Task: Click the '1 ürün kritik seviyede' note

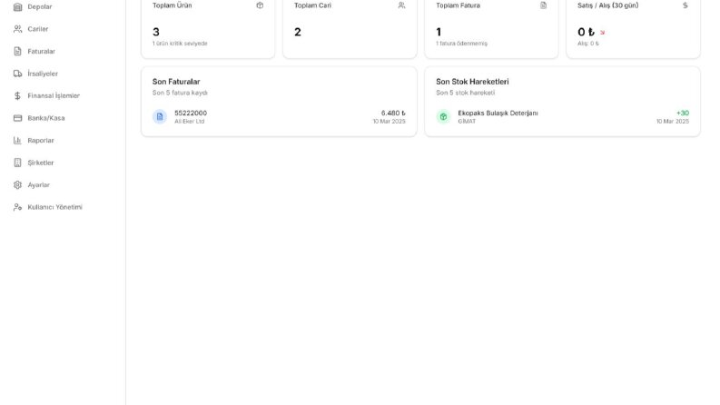Action: pos(180,44)
